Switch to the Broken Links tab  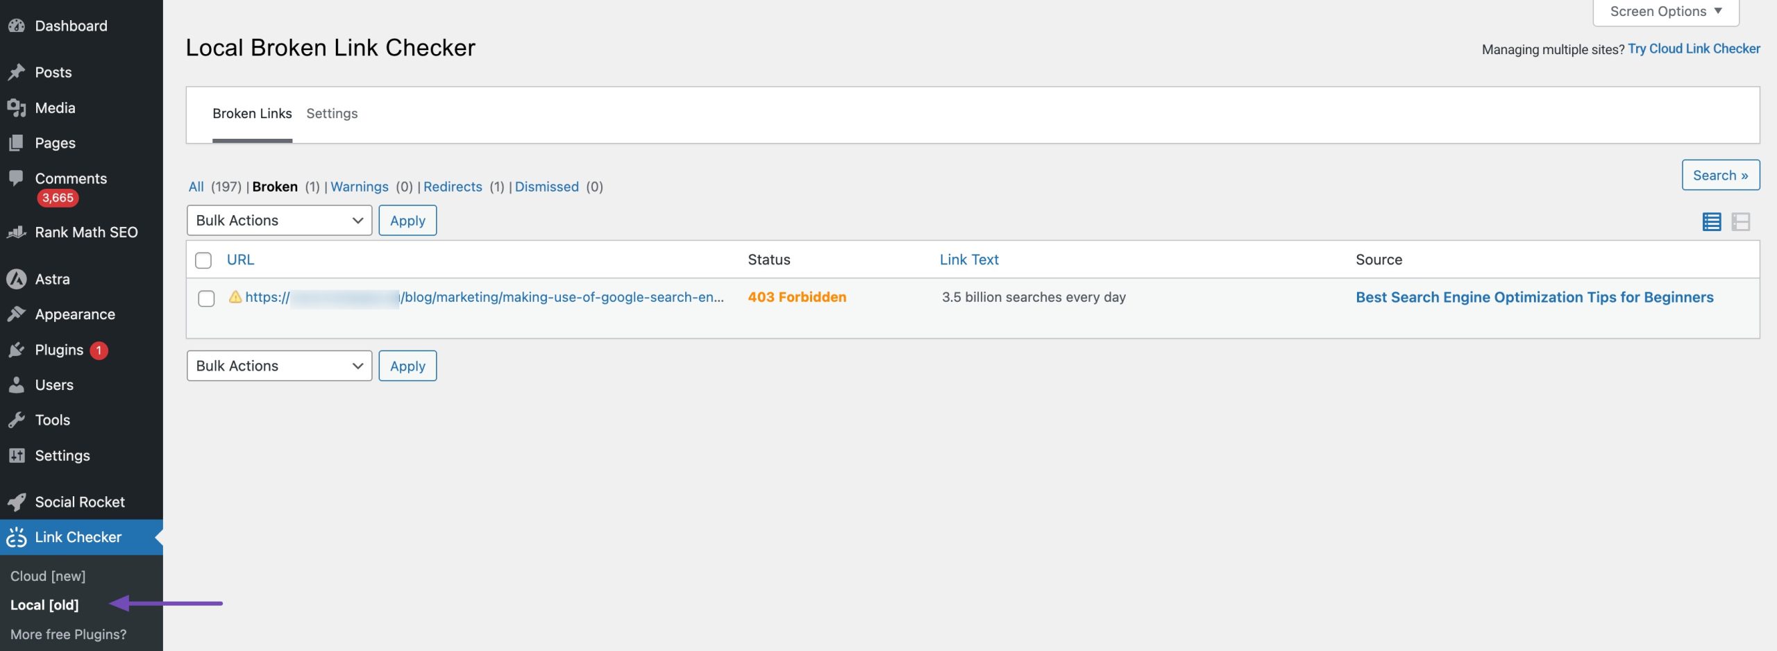(252, 114)
